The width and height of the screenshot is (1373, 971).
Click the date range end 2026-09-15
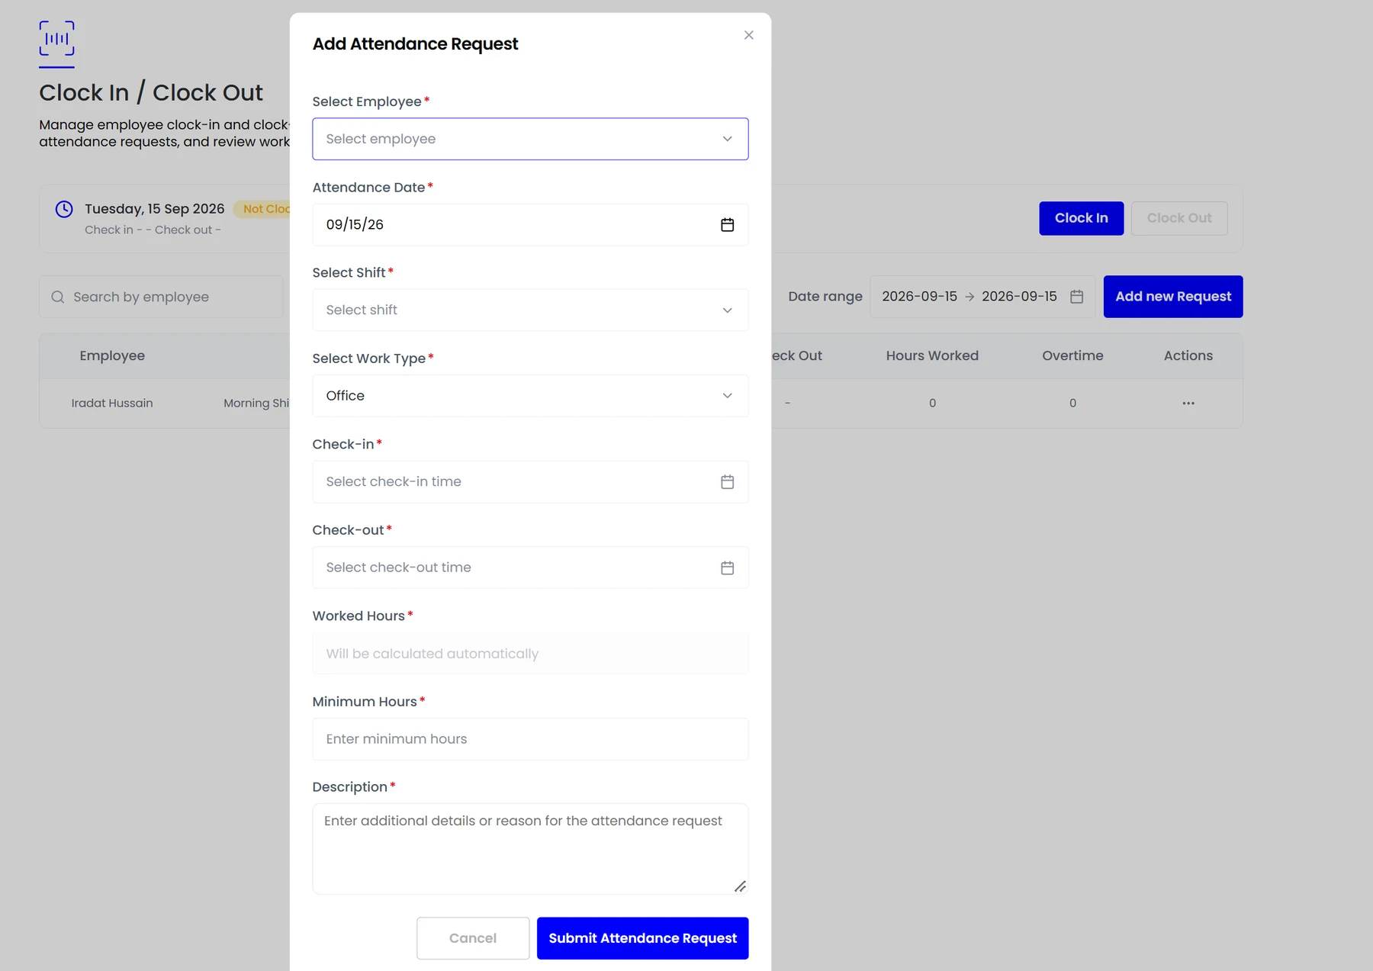pyautogui.click(x=1019, y=297)
